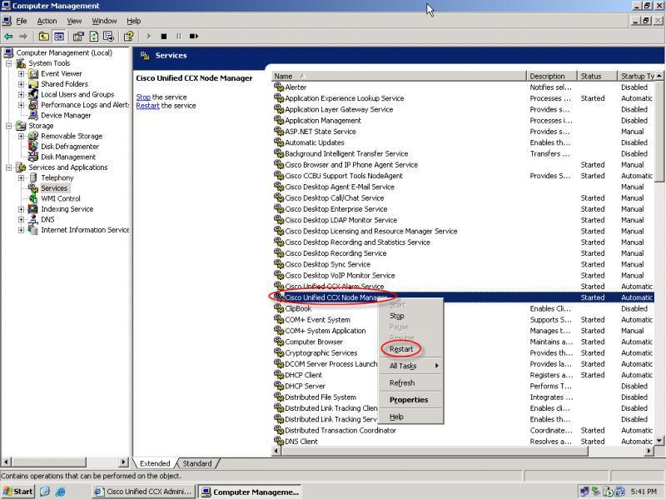
Task: Sort services by the Status column header
Action: 597,76
